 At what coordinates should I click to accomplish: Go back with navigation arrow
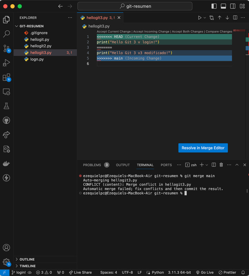click(60, 6)
